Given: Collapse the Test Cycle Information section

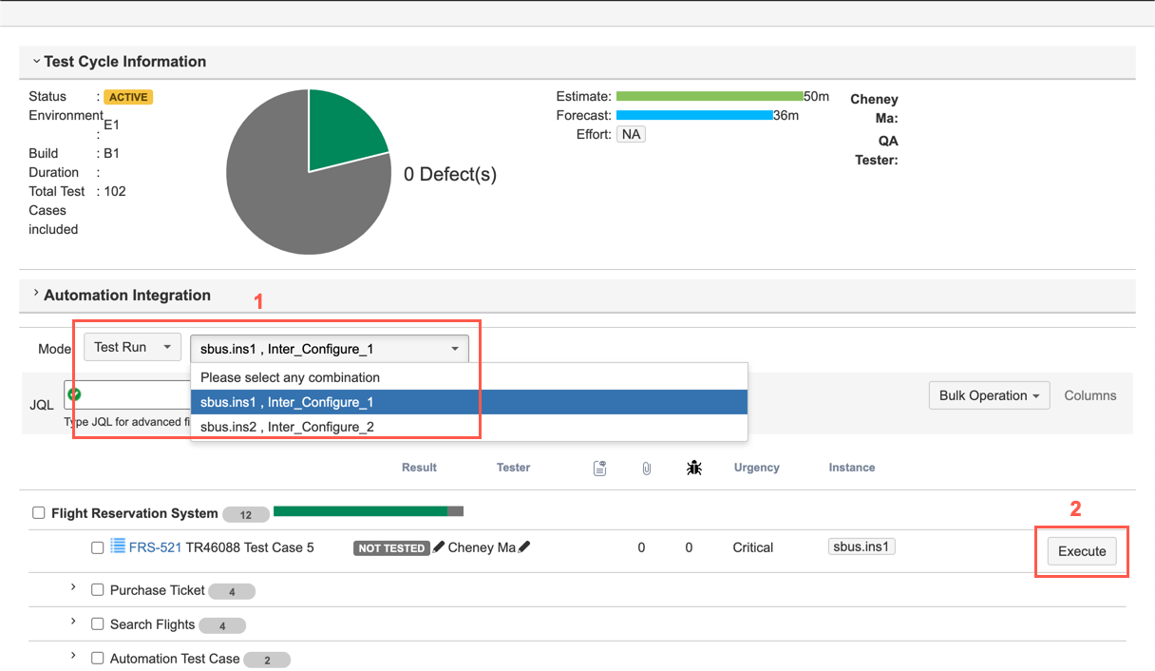Looking at the screenshot, I should [x=36, y=62].
